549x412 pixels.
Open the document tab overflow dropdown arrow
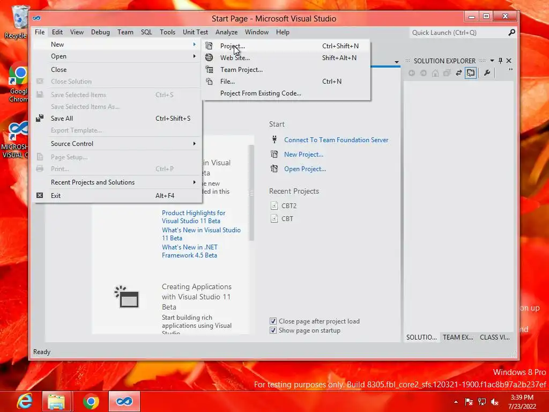[x=396, y=62]
